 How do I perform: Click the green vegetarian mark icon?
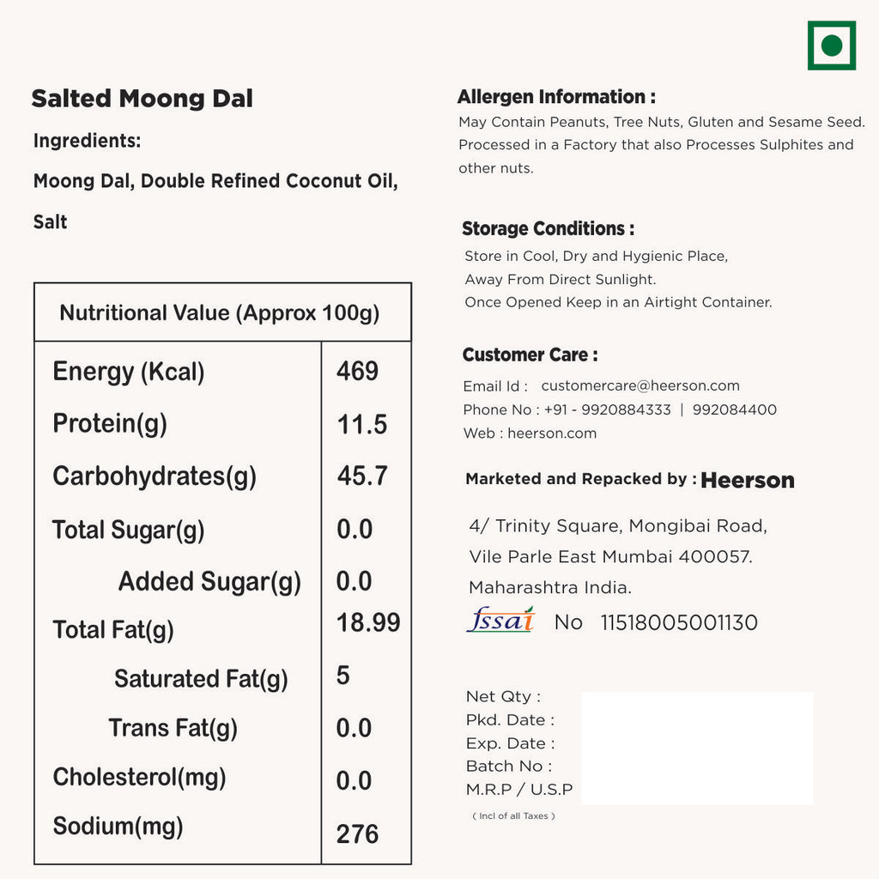tap(831, 45)
